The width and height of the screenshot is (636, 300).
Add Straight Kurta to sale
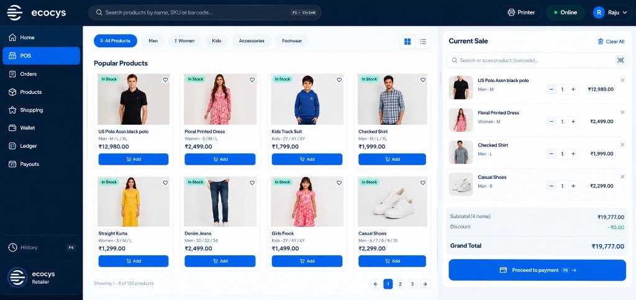134,261
